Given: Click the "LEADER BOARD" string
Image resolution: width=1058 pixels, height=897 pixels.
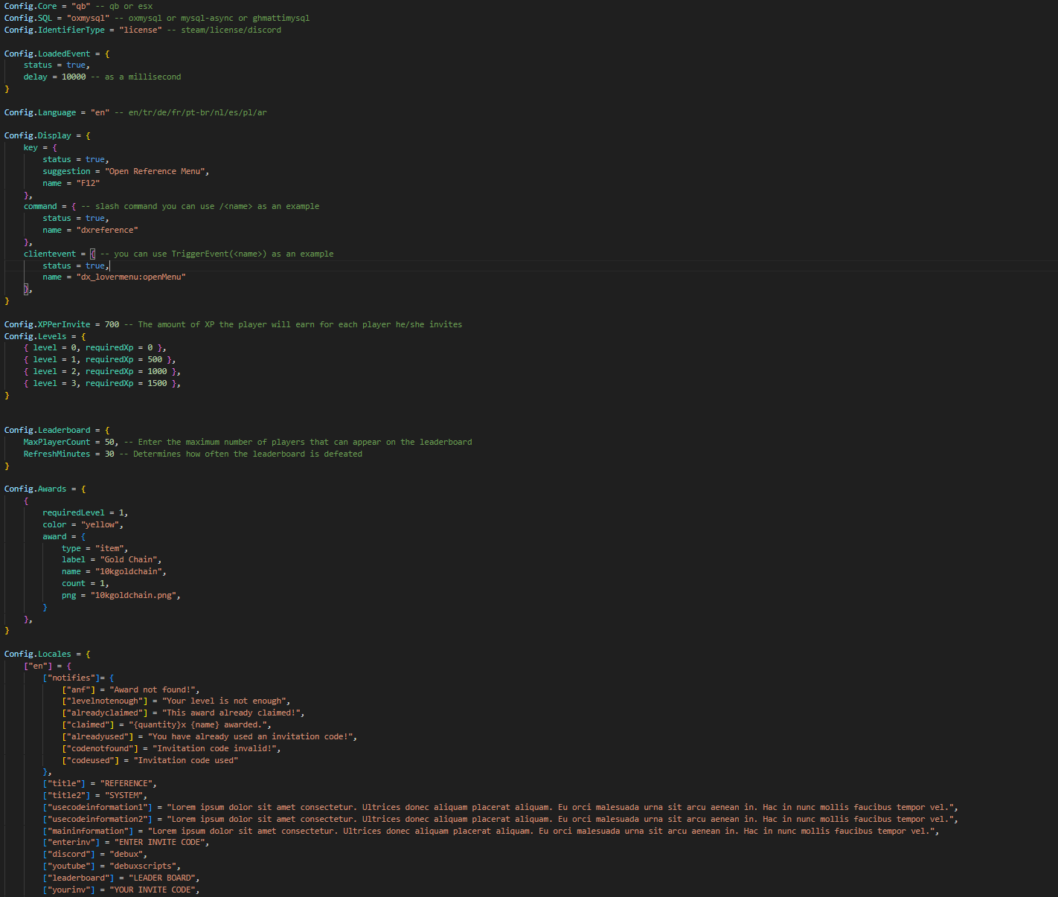Looking at the screenshot, I should [161, 878].
